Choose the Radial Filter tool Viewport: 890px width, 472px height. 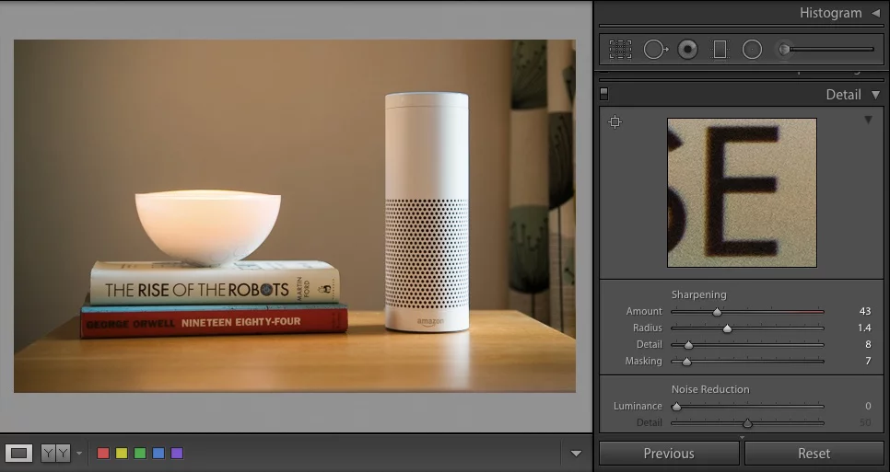(752, 50)
